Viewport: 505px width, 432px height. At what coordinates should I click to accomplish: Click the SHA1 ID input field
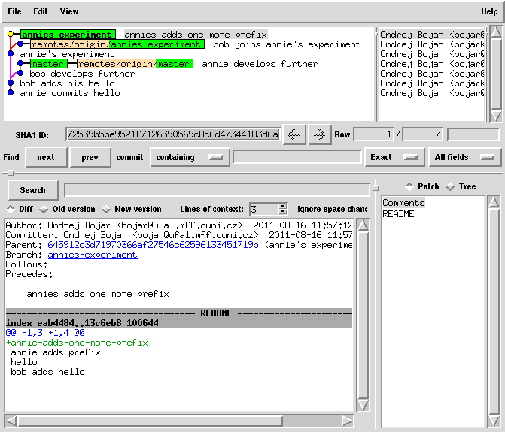[x=172, y=134]
